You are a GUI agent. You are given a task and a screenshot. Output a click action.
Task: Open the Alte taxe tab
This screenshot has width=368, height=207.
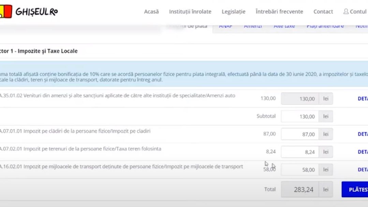click(284, 25)
